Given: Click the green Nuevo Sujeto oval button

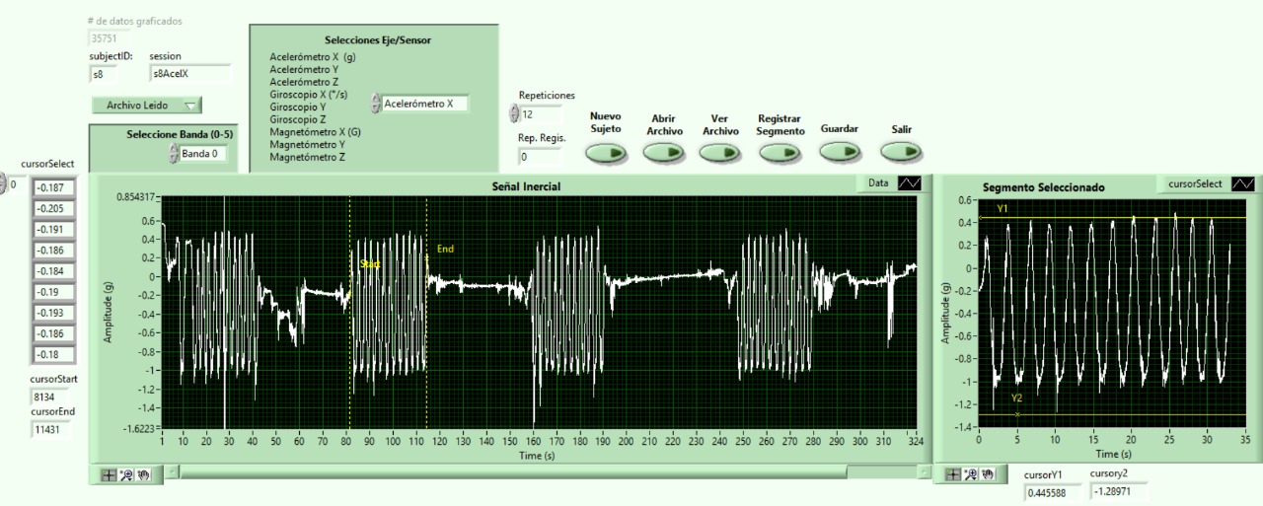Looking at the screenshot, I should click(606, 152).
